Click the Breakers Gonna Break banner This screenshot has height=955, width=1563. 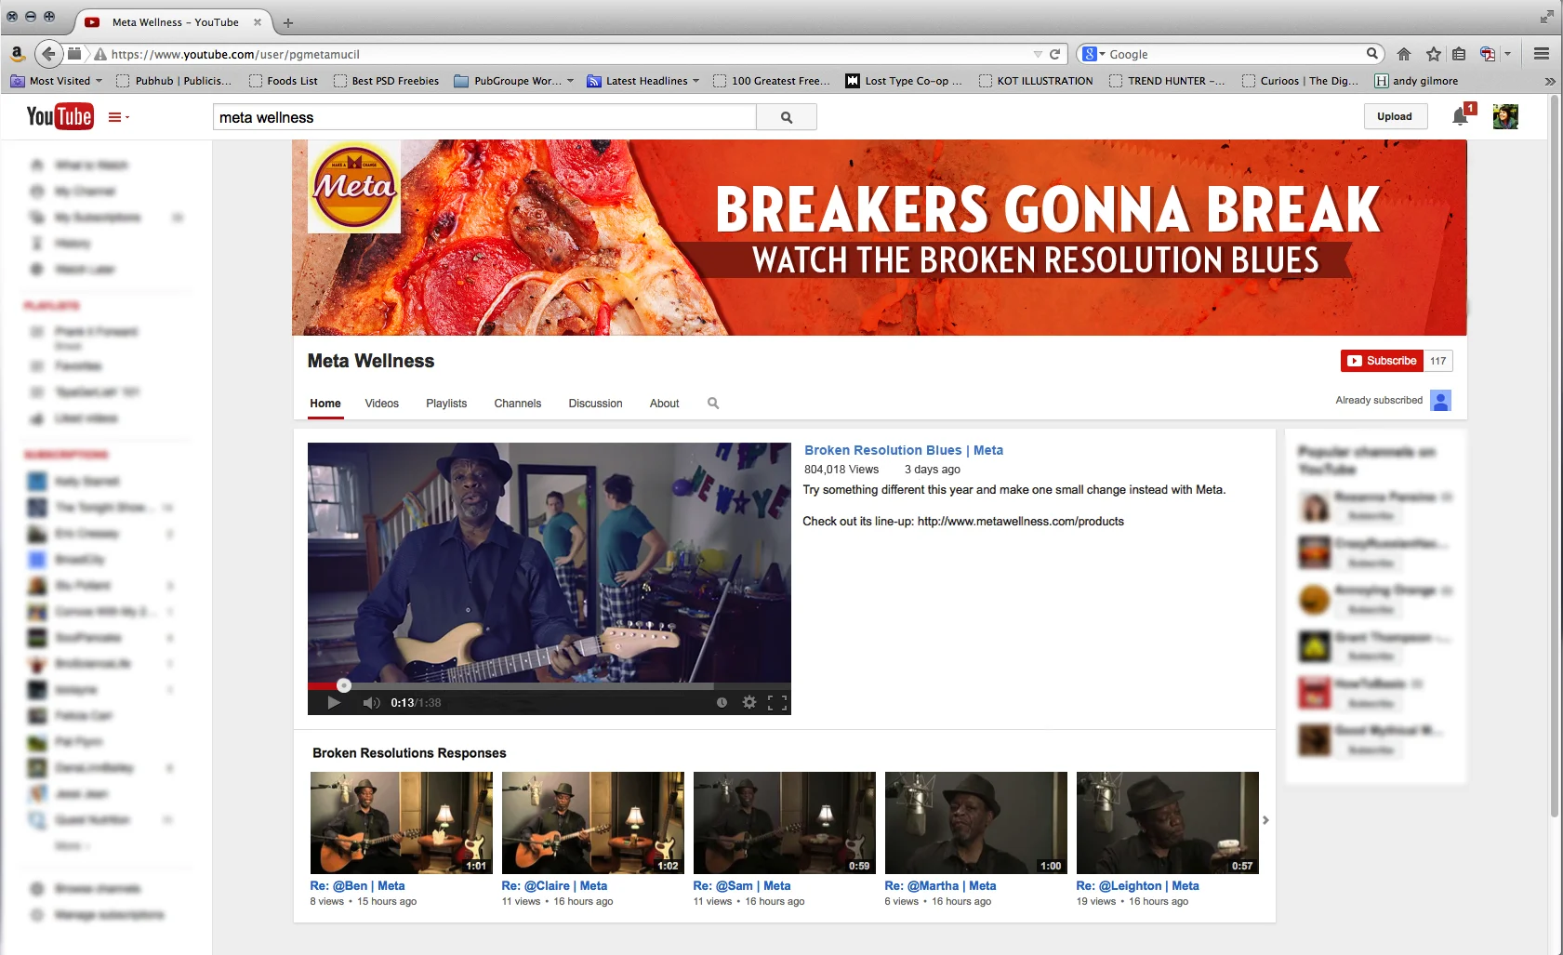pos(879,238)
